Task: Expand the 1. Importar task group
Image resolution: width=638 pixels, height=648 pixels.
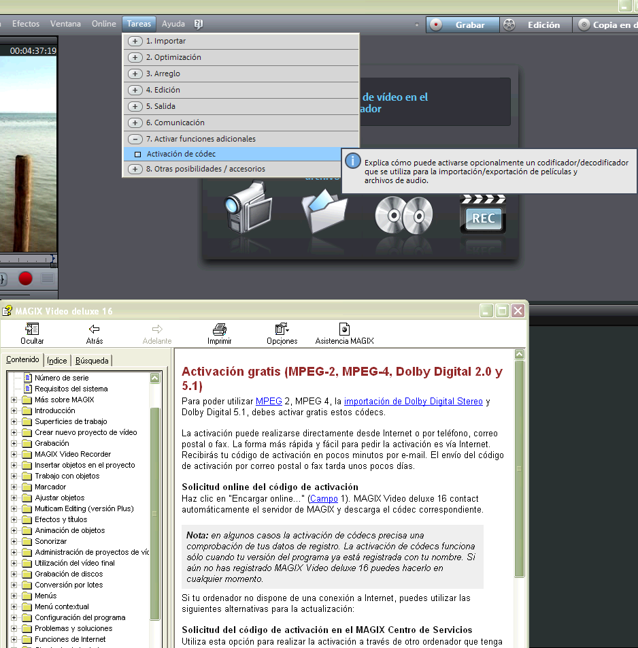Action: point(135,41)
